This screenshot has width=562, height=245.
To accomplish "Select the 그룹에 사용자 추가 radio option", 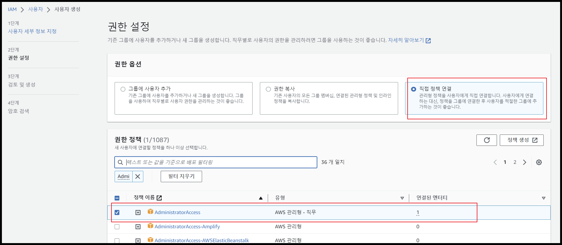I will [x=123, y=89].
